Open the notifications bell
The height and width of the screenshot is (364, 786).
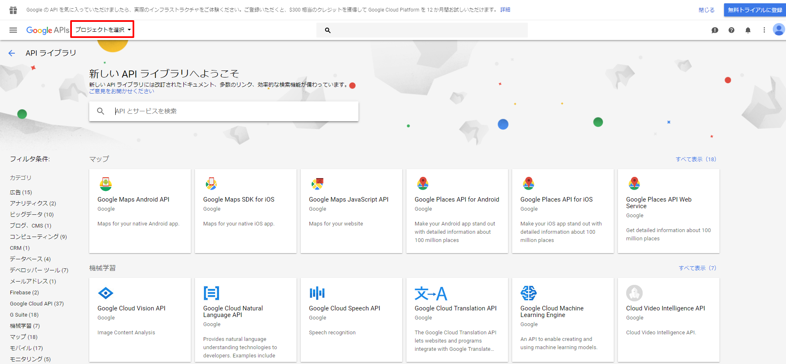748,30
